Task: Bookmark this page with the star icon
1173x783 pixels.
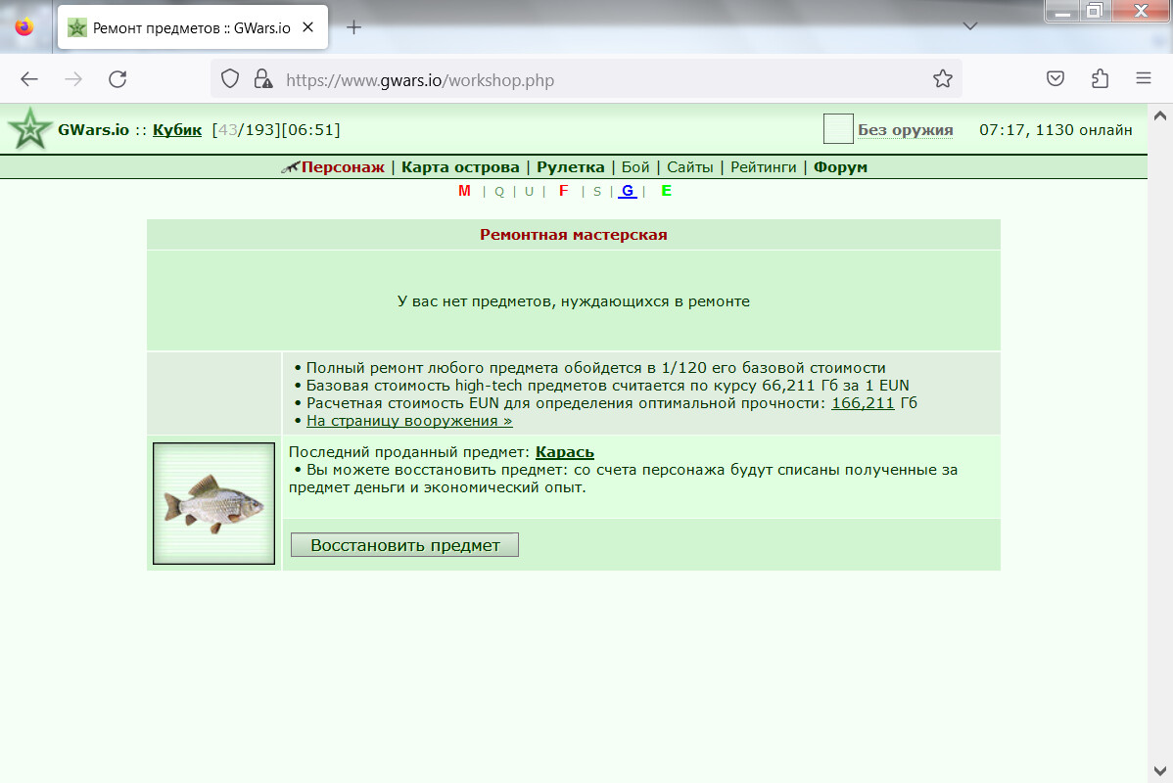Action: pyautogui.click(x=943, y=79)
